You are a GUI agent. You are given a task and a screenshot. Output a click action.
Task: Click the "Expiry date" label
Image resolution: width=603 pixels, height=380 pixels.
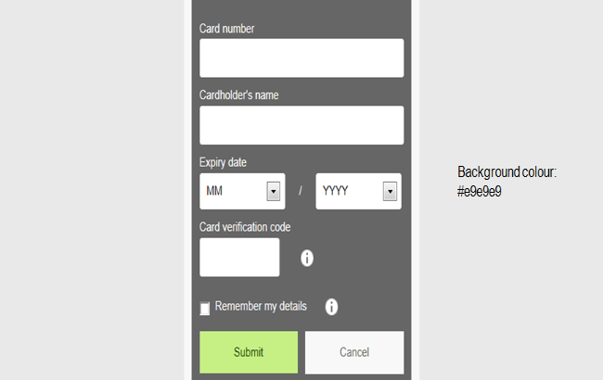[x=224, y=162]
